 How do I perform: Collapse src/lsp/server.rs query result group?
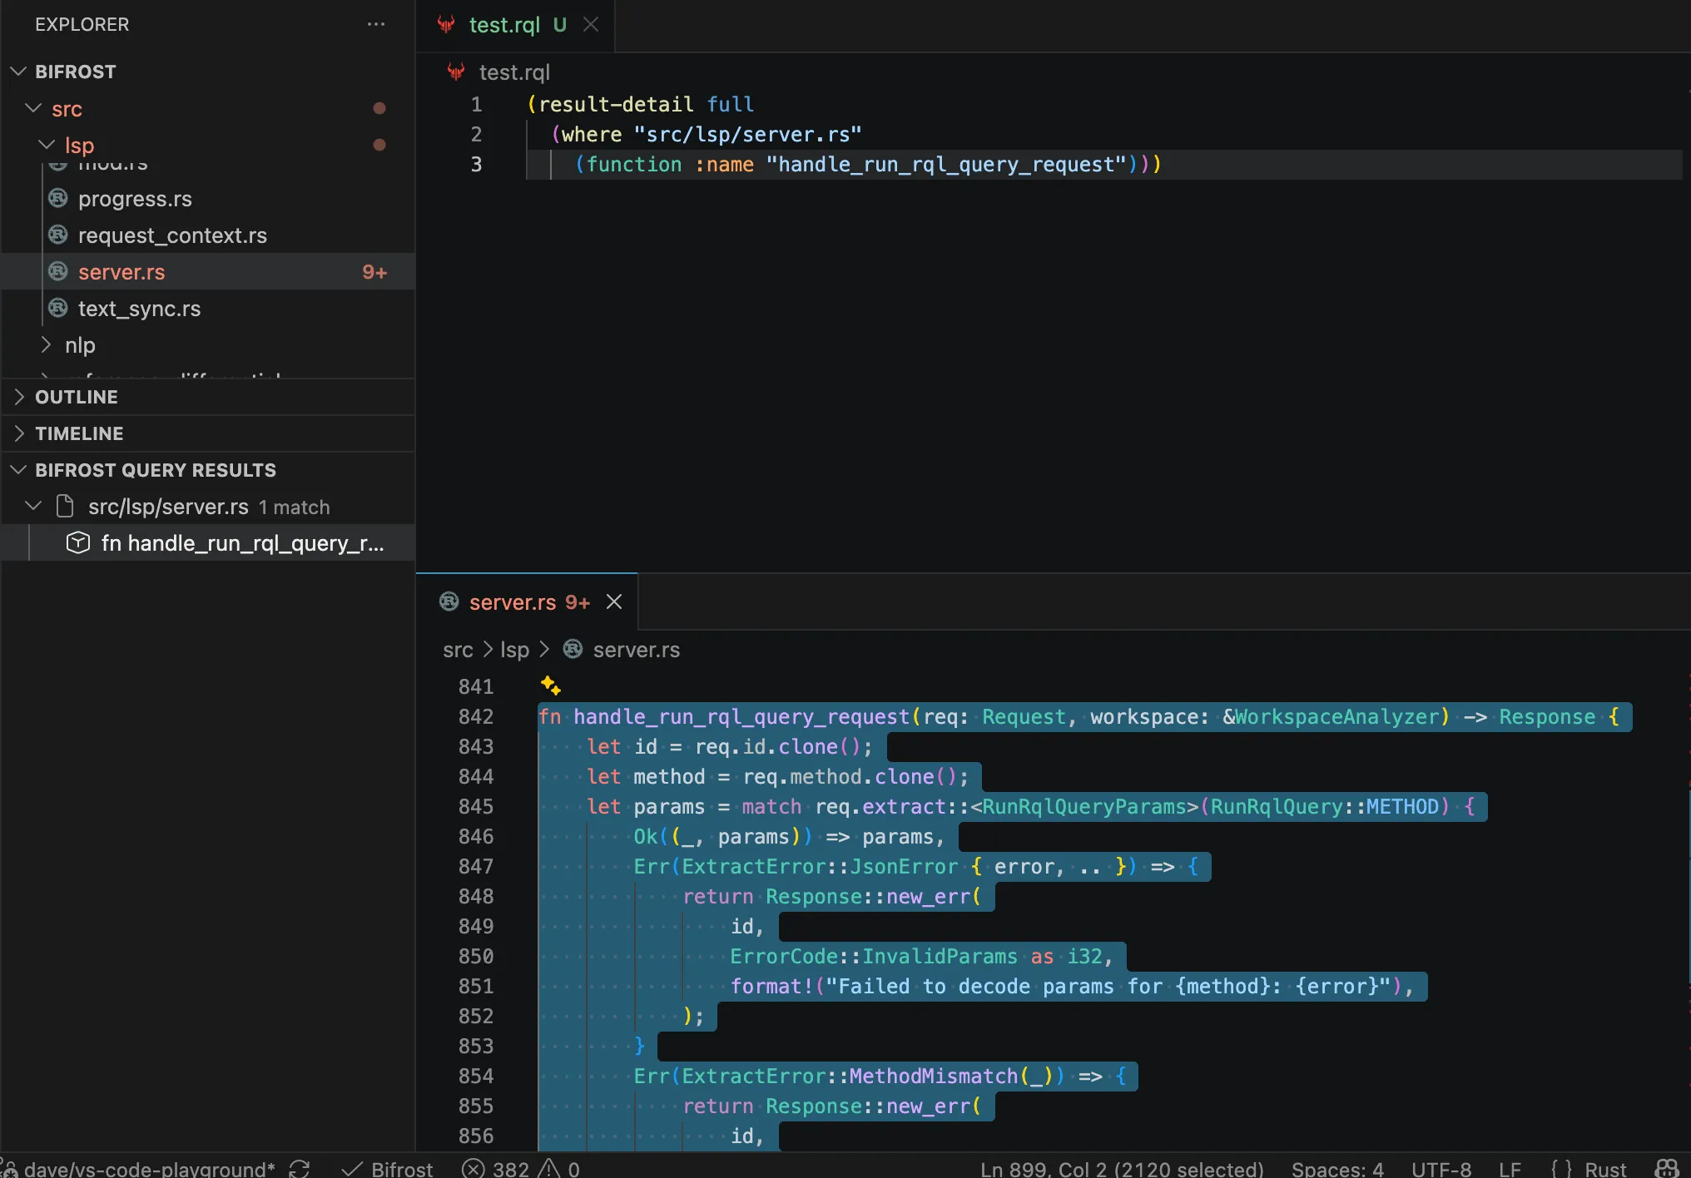(33, 506)
